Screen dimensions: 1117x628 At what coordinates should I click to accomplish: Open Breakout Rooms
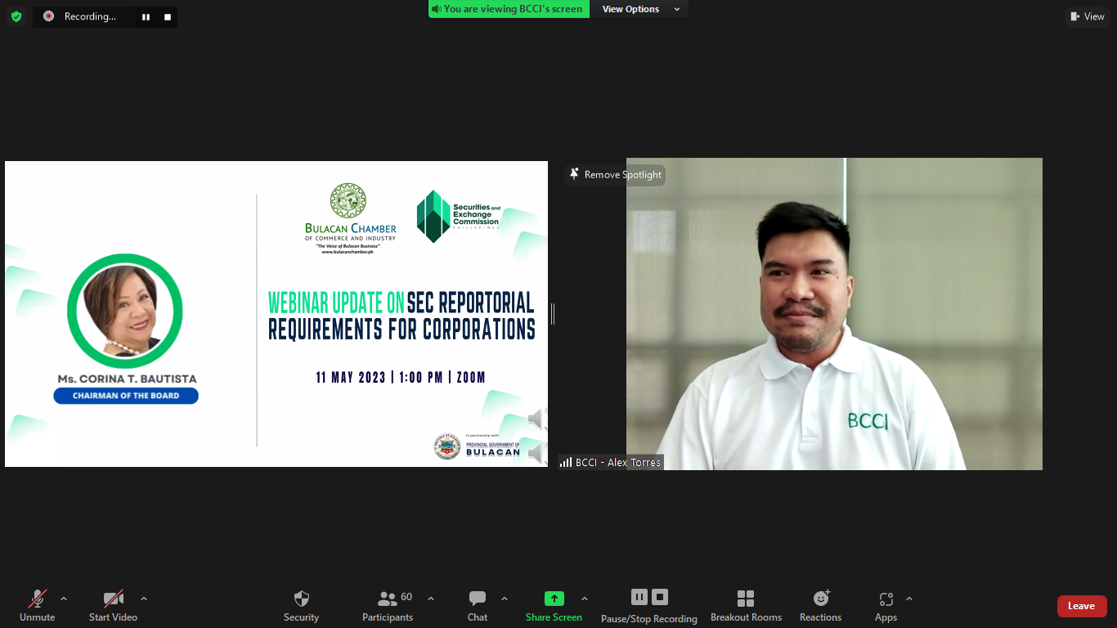click(x=746, y=606)
